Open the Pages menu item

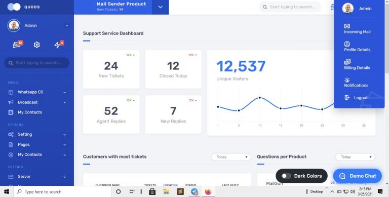pyautogui.click(x=24, y=144)
